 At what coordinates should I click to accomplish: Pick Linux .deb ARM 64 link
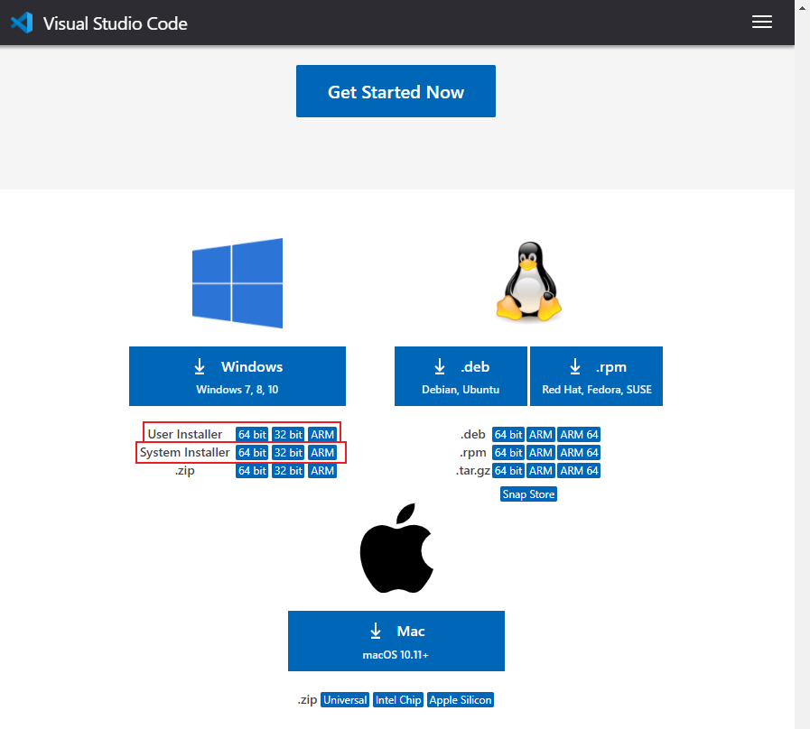[579, 434]
